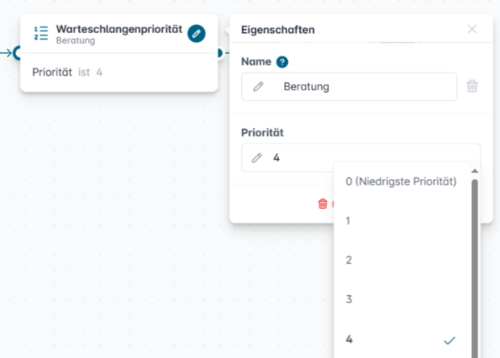Click the dropdown scrollbar up arrow
The image size is (500, 358).
(x=474, y=171)
